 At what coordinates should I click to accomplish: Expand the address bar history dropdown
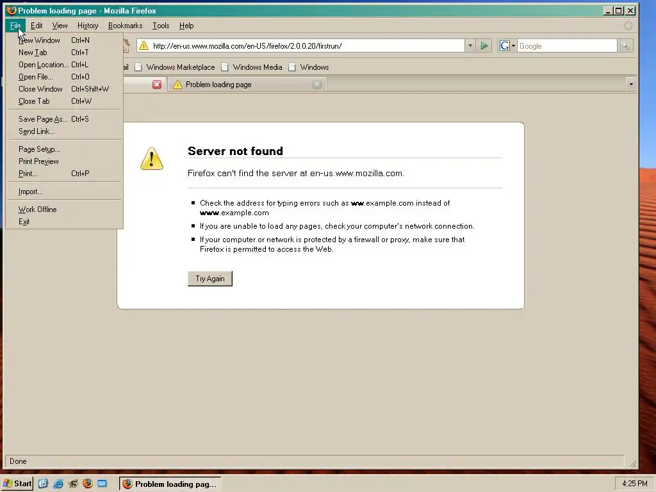coord(470,45)
